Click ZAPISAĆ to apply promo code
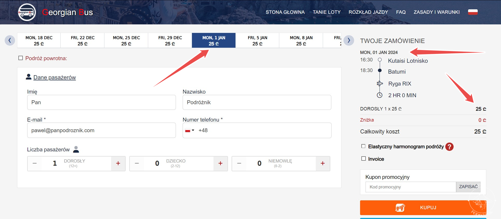The height and width of the screenshot is (219, 501). click(468, 187)
